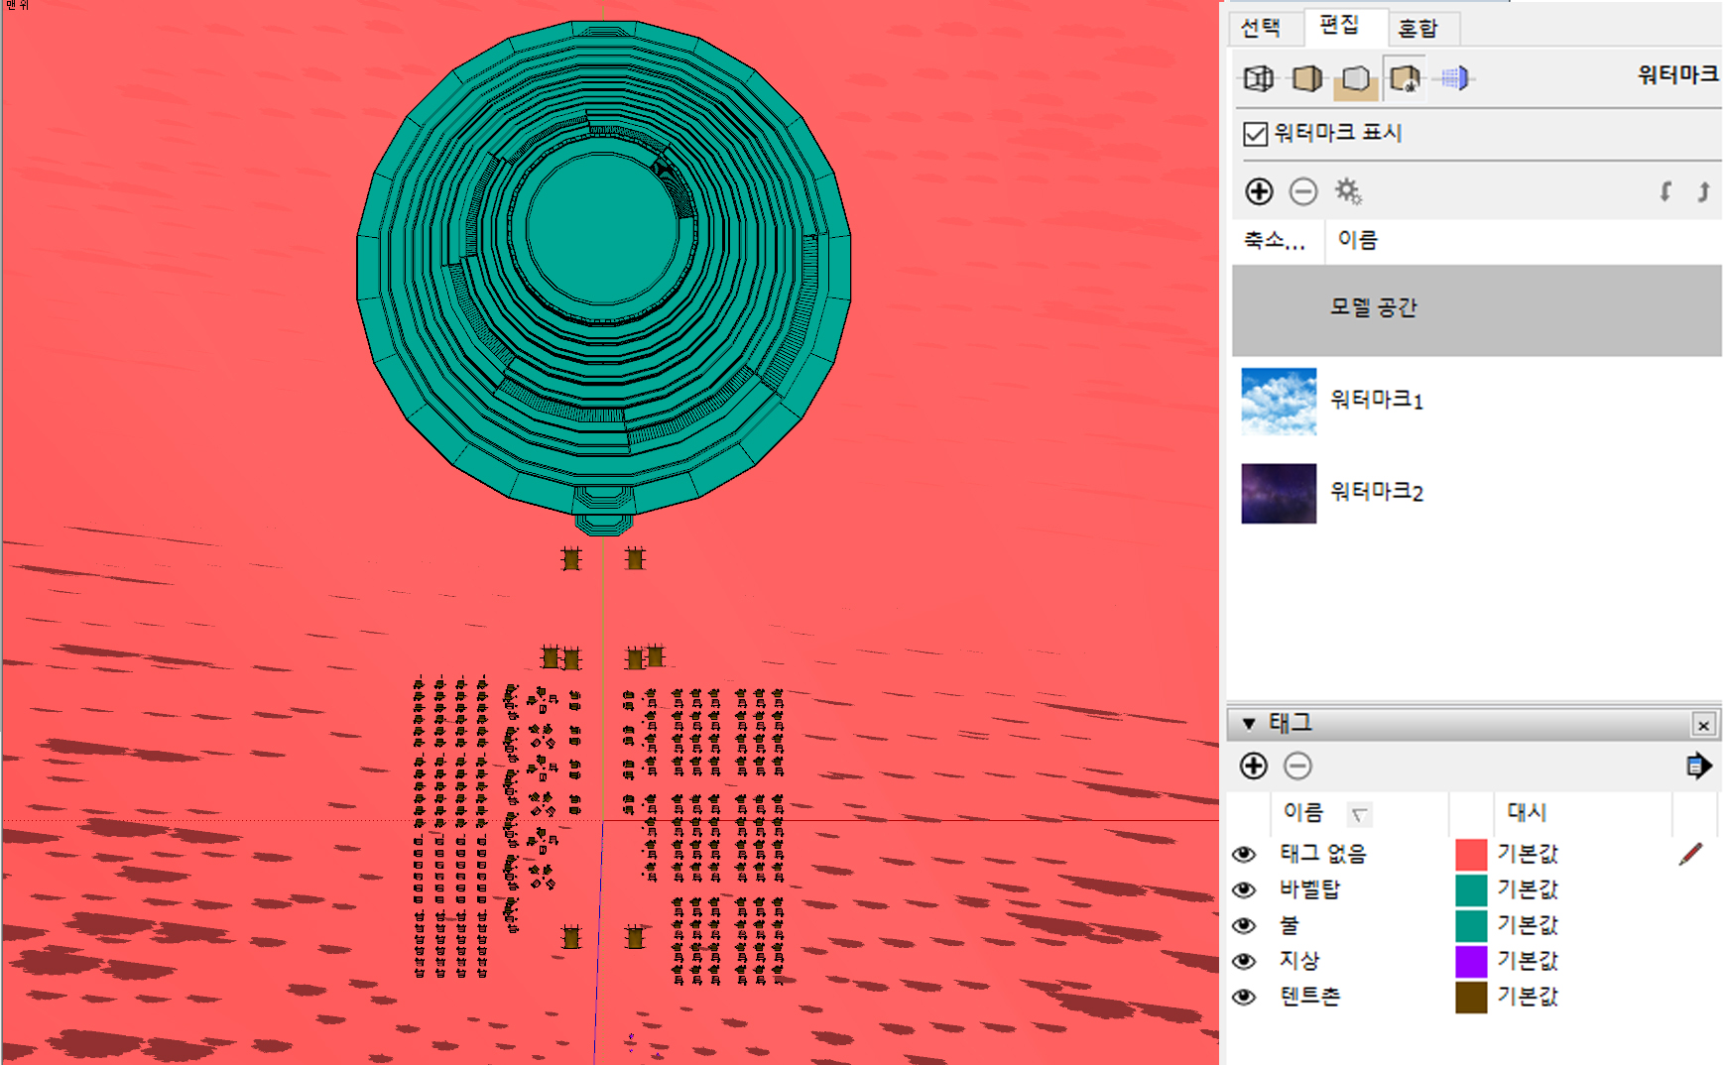Click the add watermark plus icon
The width and height of the screenshot is (1725, 1065).
coord(1259,191)
